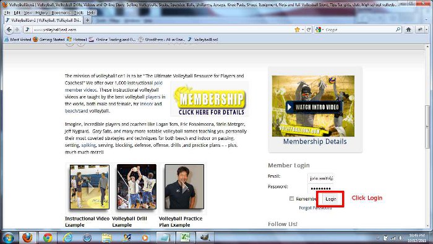Play the Watch Intro Video image
This screenshot has height=244, width=433.
tap(313, 106)
